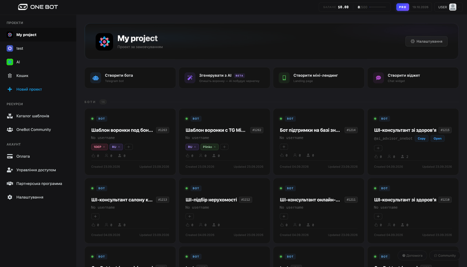The image size is (467, 267).
Task: Click the Створити міні-лендинг phone icon
Action: tap(284, 78)
